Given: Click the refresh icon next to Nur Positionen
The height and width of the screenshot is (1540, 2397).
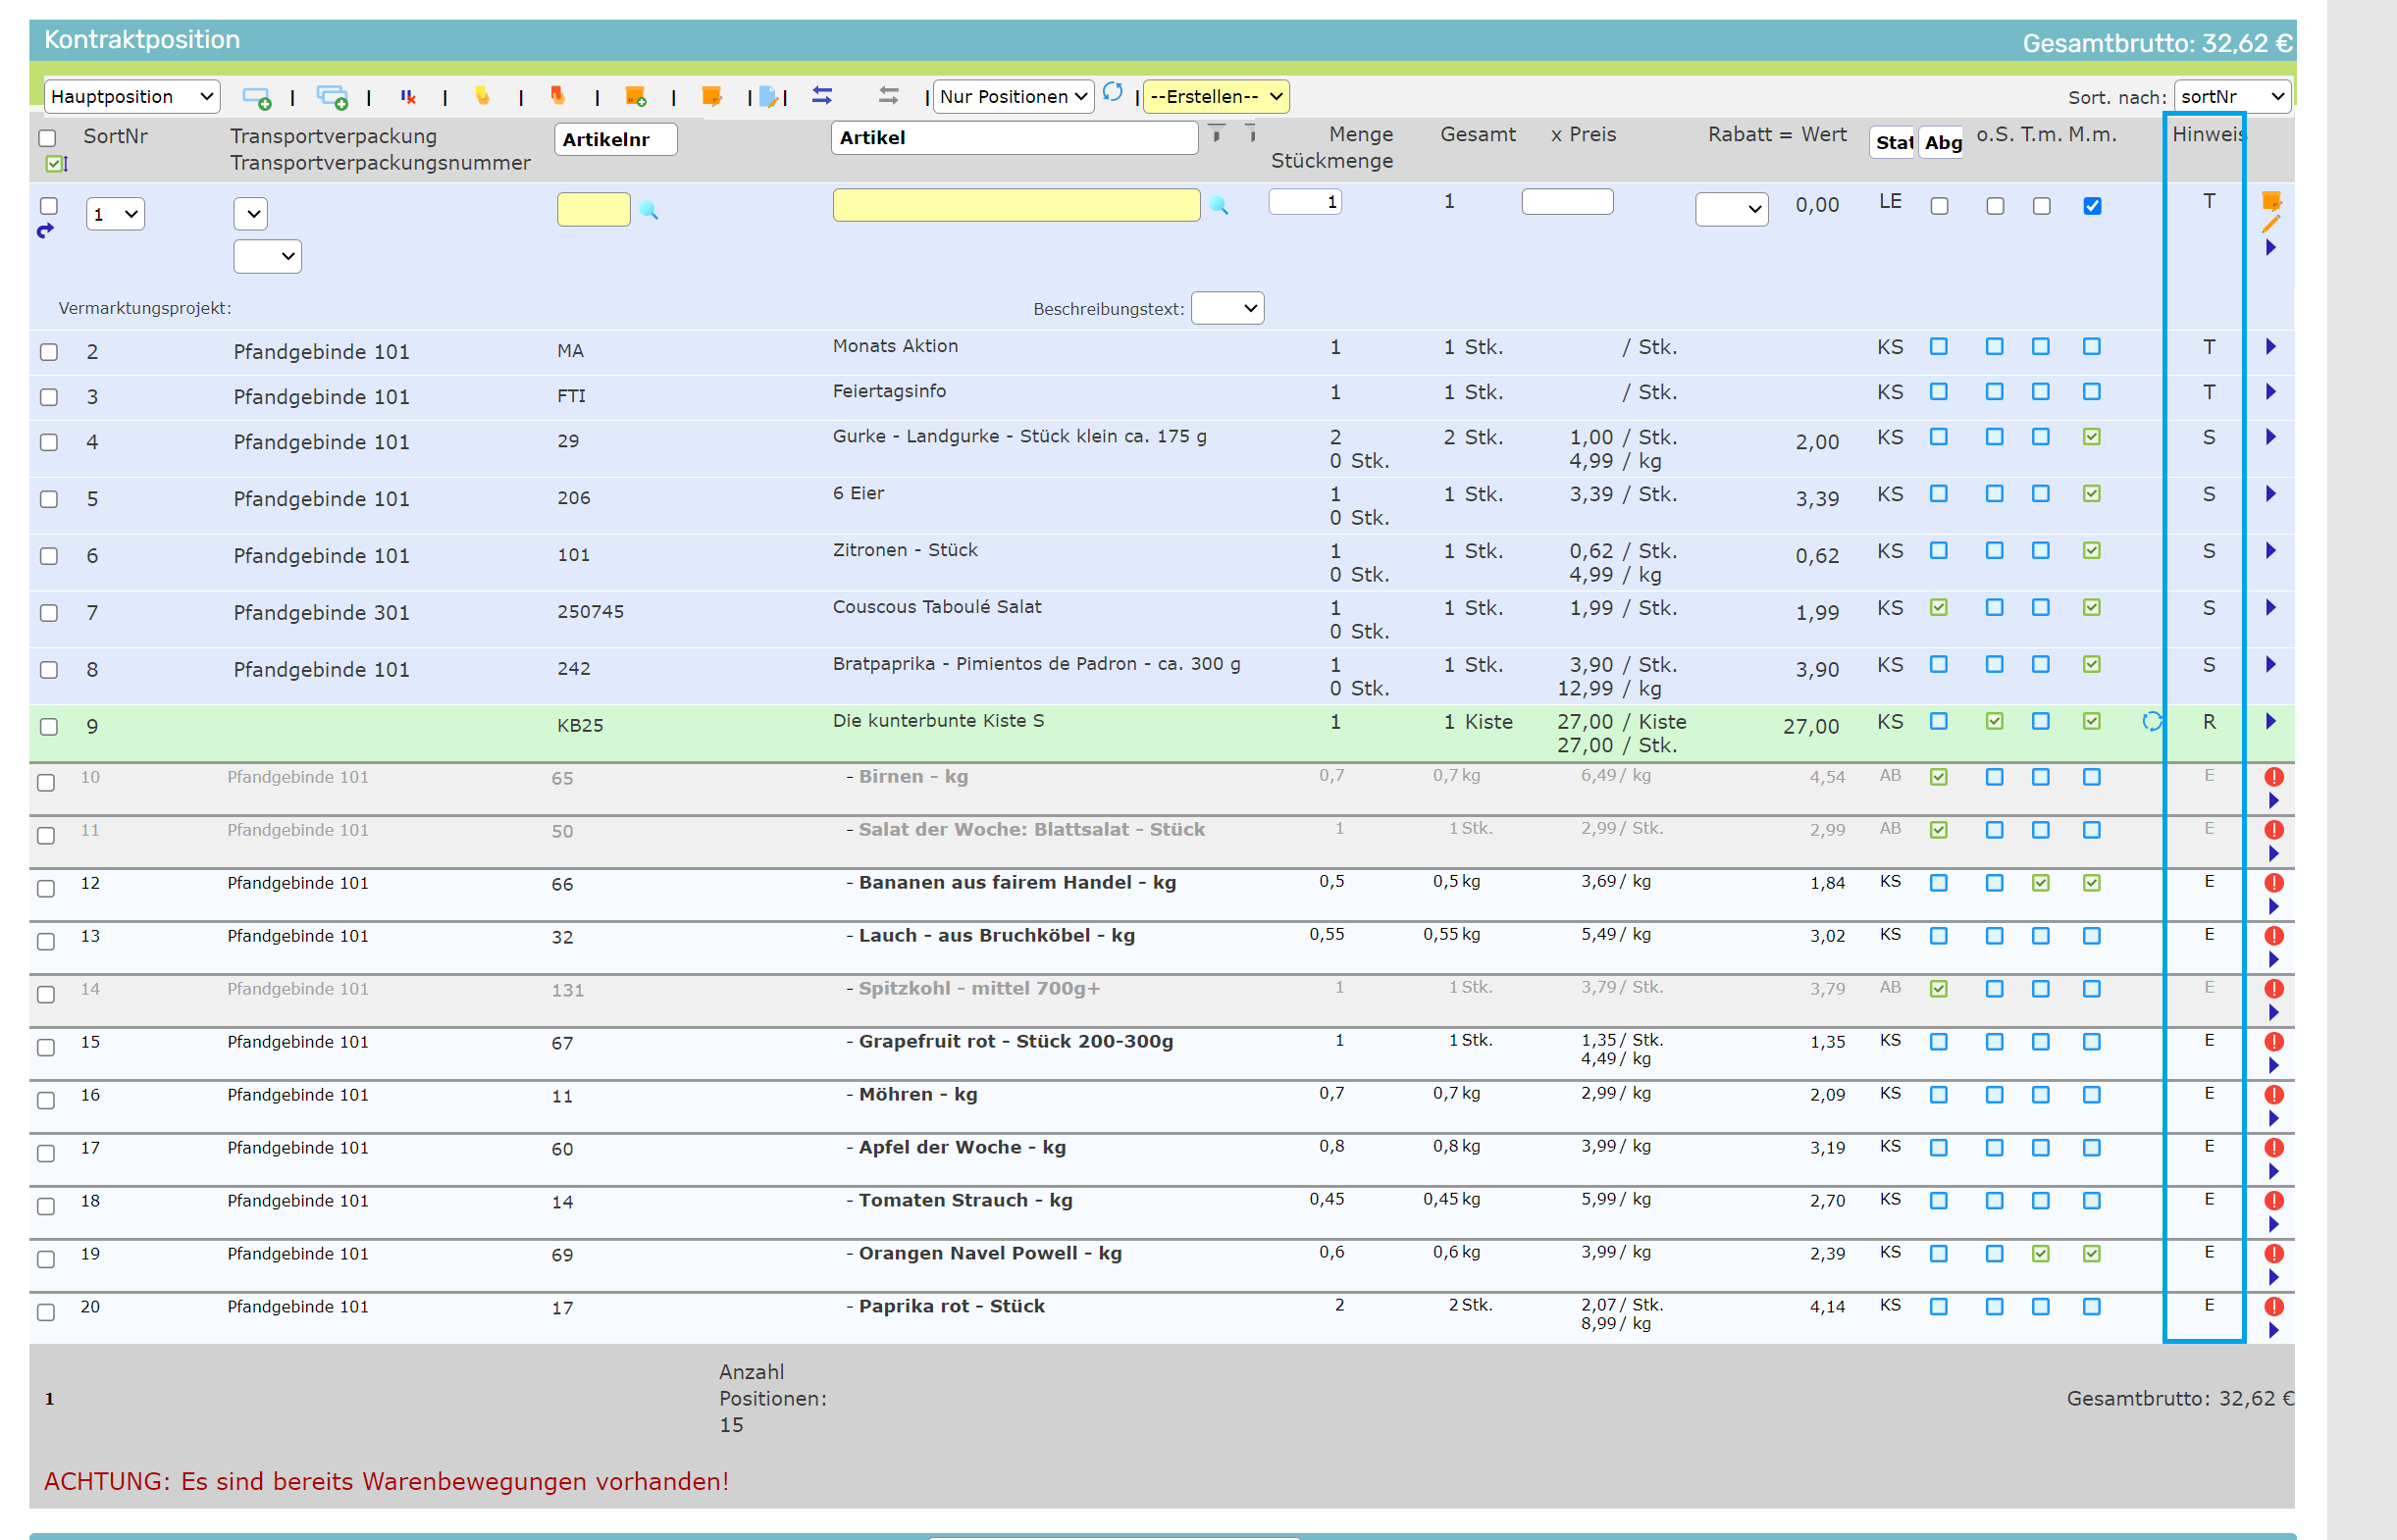Looking at the screenshot, I should coord(1113,93).
